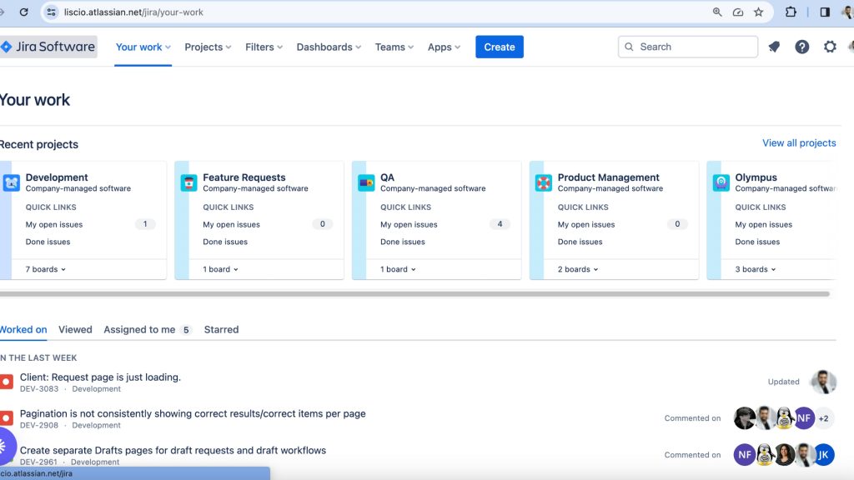Click the horizontal scrollbar under recent projects

click(414, 293)
